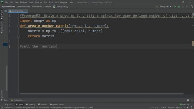Toggle tool window bars icon in status bar corner
The image size is (194, 109).
pyautogui.click(x=2, y=108)
